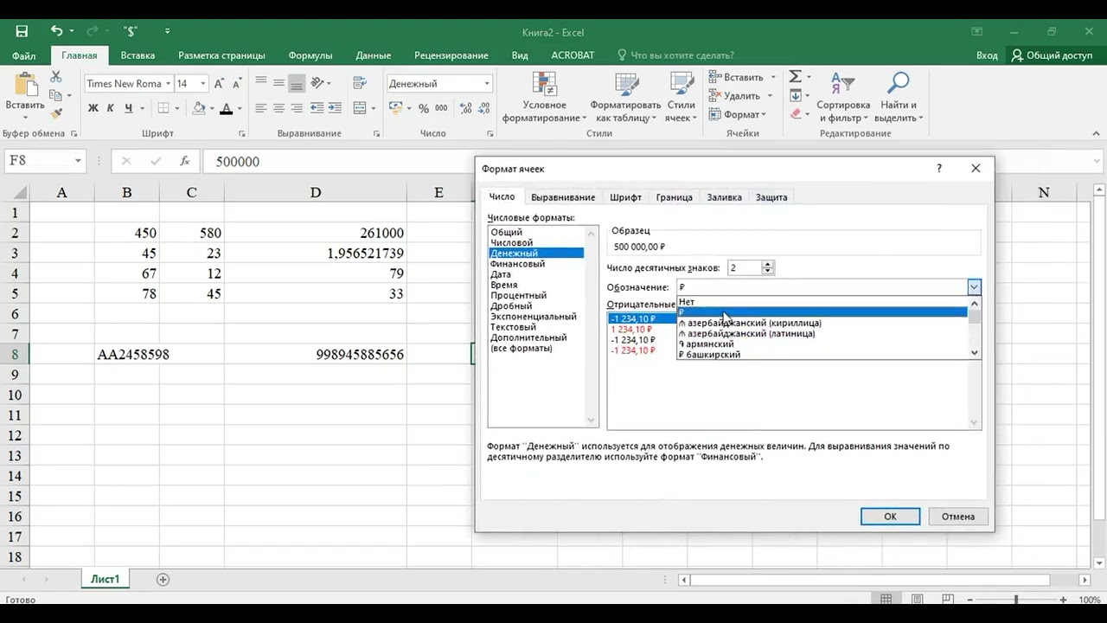The height and width of the screenshot is (623, 1107).
Task: Click the Cut scissors icon
Action: click(56, 77)
